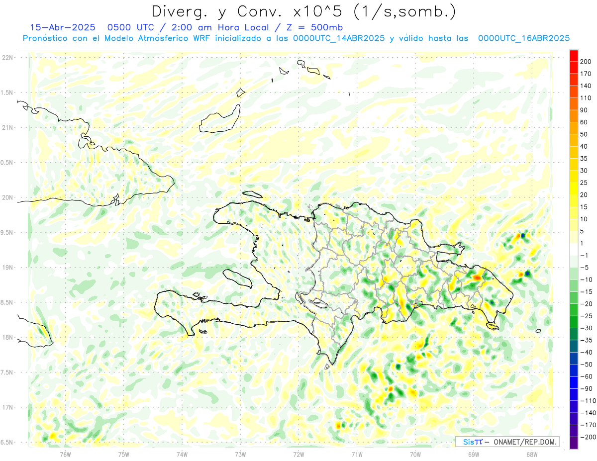The image size is (597, 461).
Task: Click the colorbar label '-140'
Action: 589,413
